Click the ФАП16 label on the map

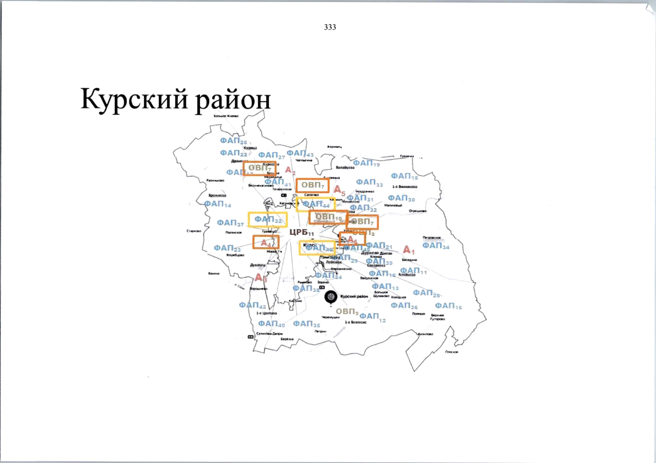point(448,306)
